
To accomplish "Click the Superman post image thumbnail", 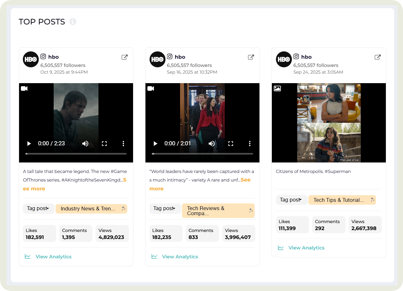I will pos(329,123).
